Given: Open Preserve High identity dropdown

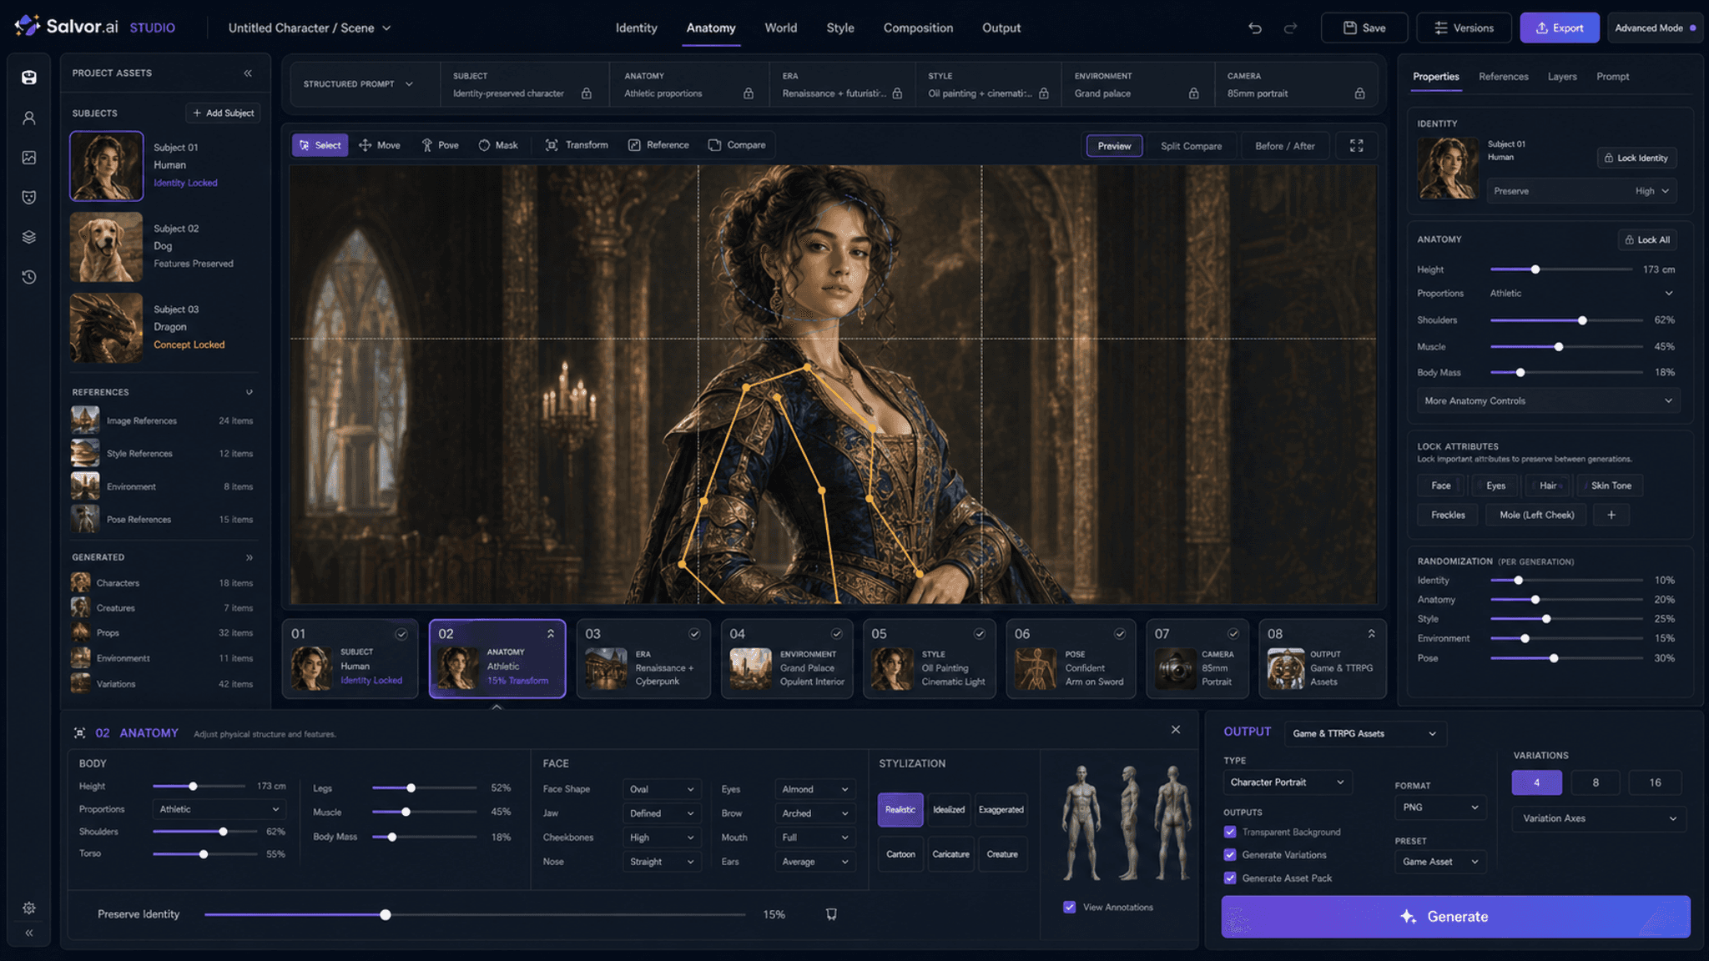Looking at the screenshot, I should pyautogui.click(x=1581, y=191).
